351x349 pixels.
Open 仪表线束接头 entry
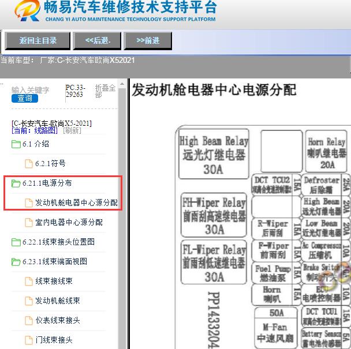(x=58, y=320)
